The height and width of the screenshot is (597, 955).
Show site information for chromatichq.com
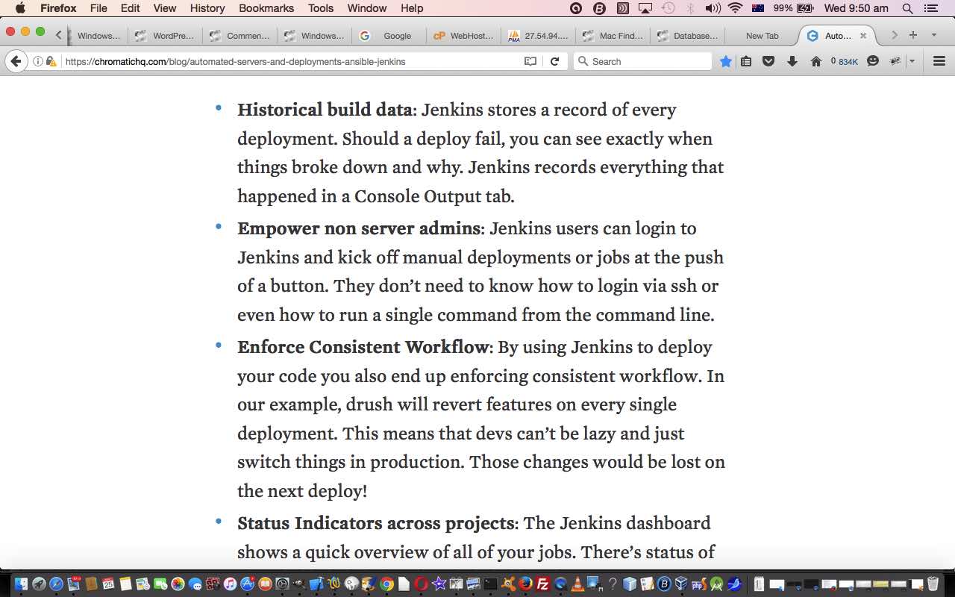[37, 61]
